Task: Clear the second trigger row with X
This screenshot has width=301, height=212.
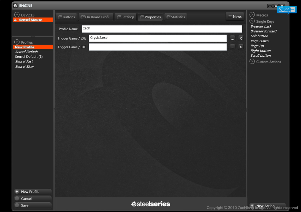Action: click(241, 47)
